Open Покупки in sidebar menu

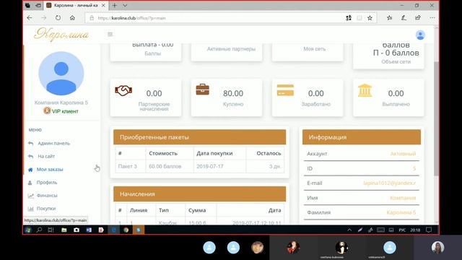click(x=46, y=209)
